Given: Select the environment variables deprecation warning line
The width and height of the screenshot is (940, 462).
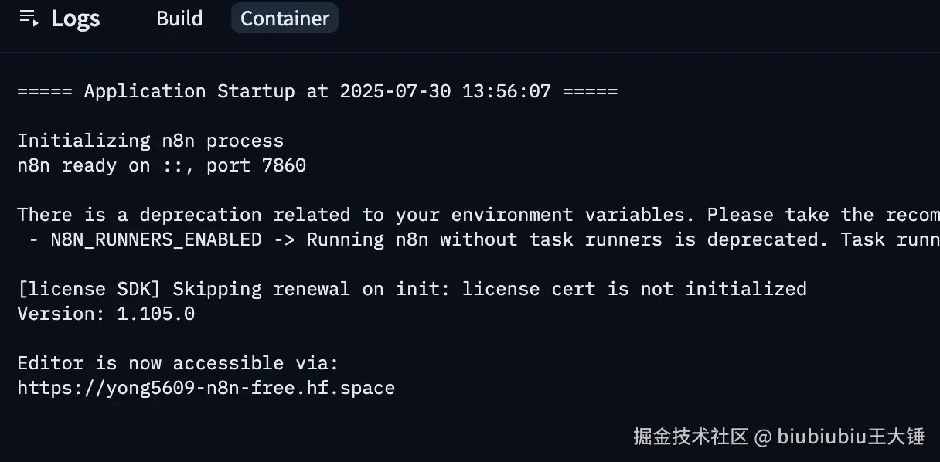Looking at the screenshot, I should coord(479,215).
